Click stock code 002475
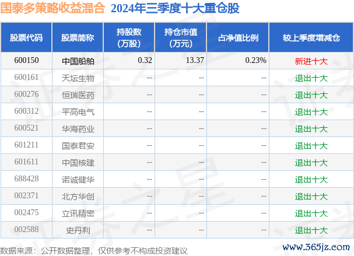The height and width of the screenshot is (256, 354). [26, 213]
